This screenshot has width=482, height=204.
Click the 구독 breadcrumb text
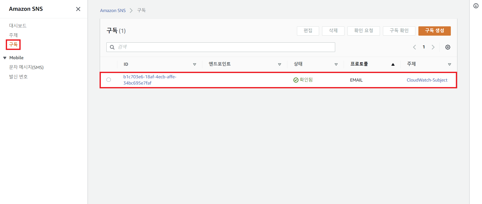(x=141, y=10)
